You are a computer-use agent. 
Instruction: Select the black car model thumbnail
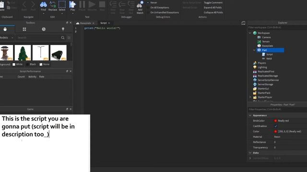click(59, 53)
